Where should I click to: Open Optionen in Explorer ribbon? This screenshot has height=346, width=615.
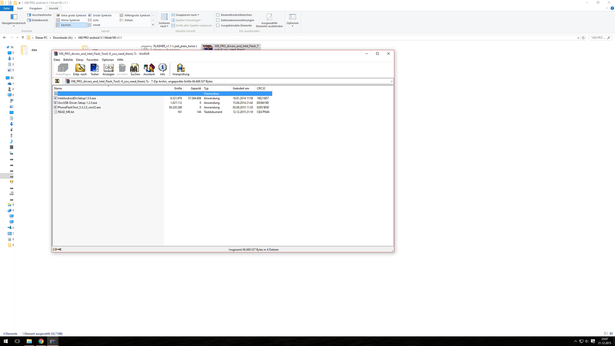click(x=292, y=20)
